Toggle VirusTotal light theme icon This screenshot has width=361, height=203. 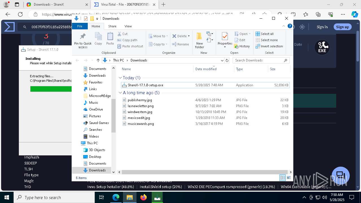coord(302,27)
